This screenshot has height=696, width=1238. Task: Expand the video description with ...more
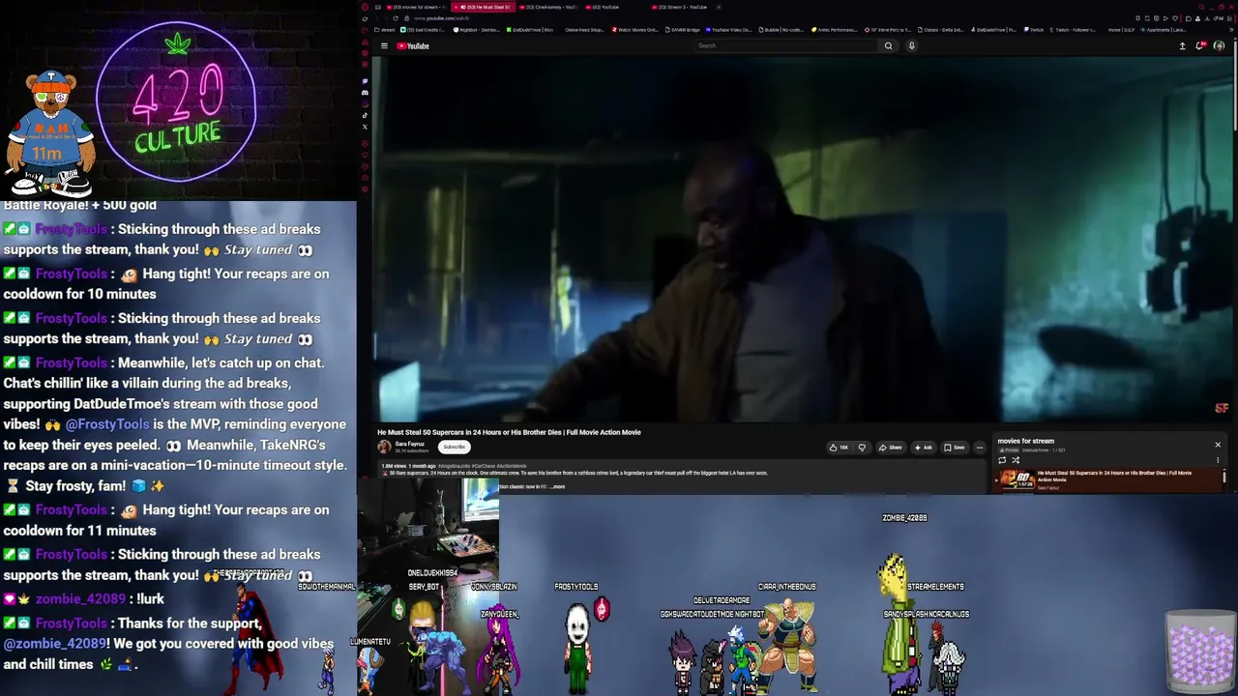[557, 486]
